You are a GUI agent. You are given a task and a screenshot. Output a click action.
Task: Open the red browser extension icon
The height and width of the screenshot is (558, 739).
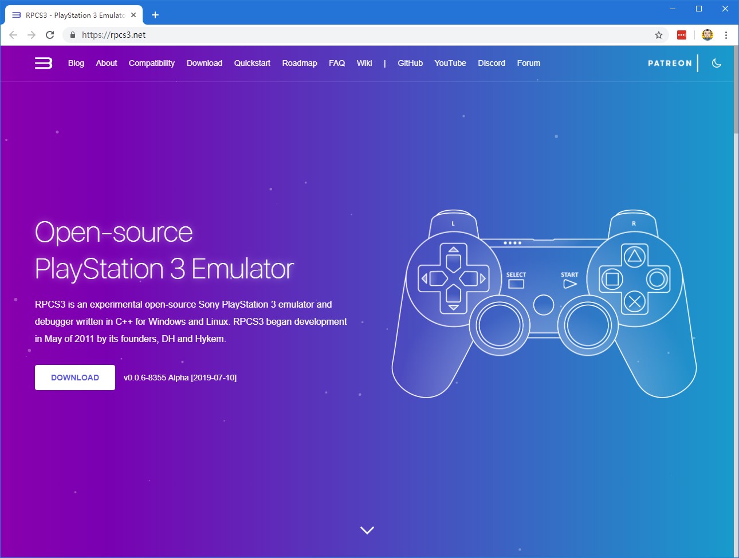[x=682, y=35]
